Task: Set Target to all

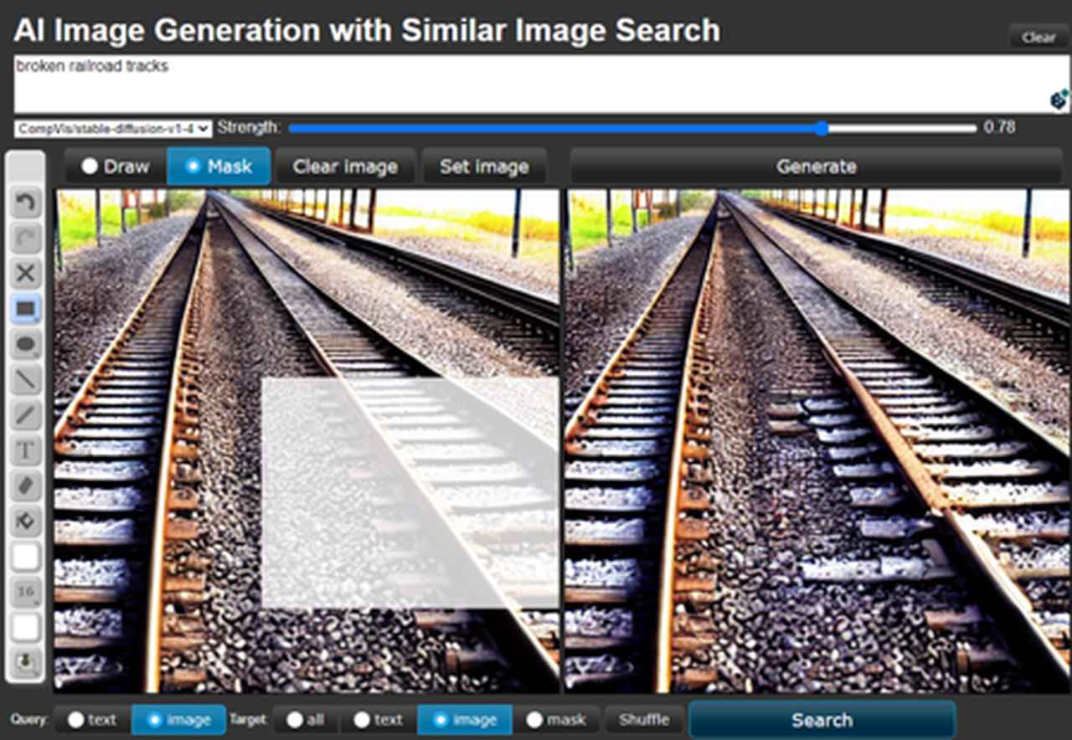Action: pos(306,720)
